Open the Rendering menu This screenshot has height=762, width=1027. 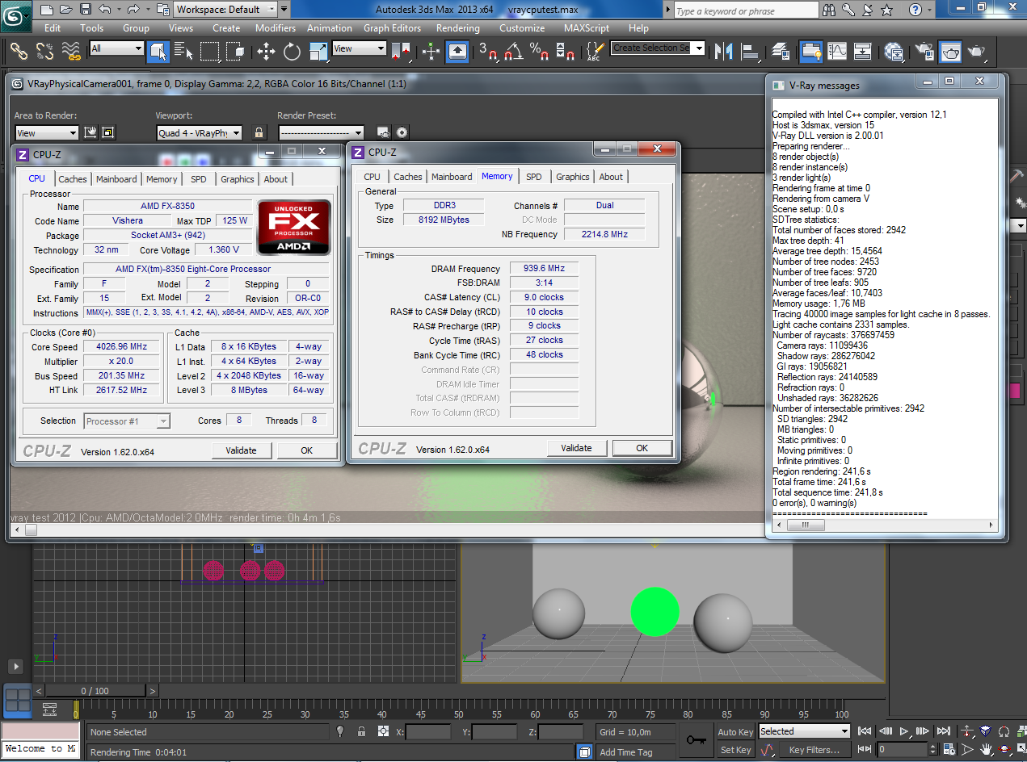point(457,28)
